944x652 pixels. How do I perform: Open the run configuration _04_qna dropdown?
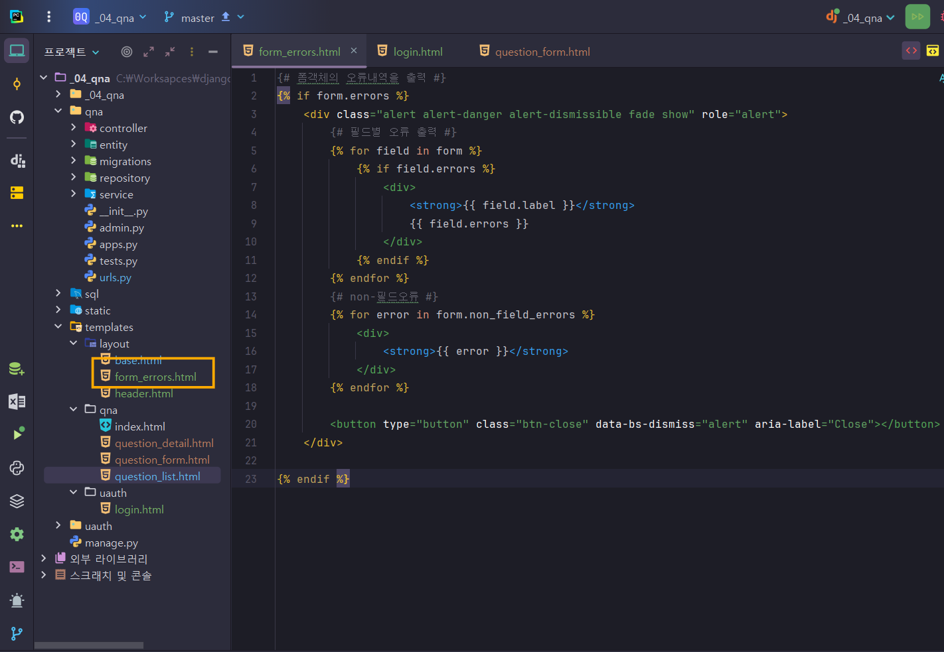[860, 17]
